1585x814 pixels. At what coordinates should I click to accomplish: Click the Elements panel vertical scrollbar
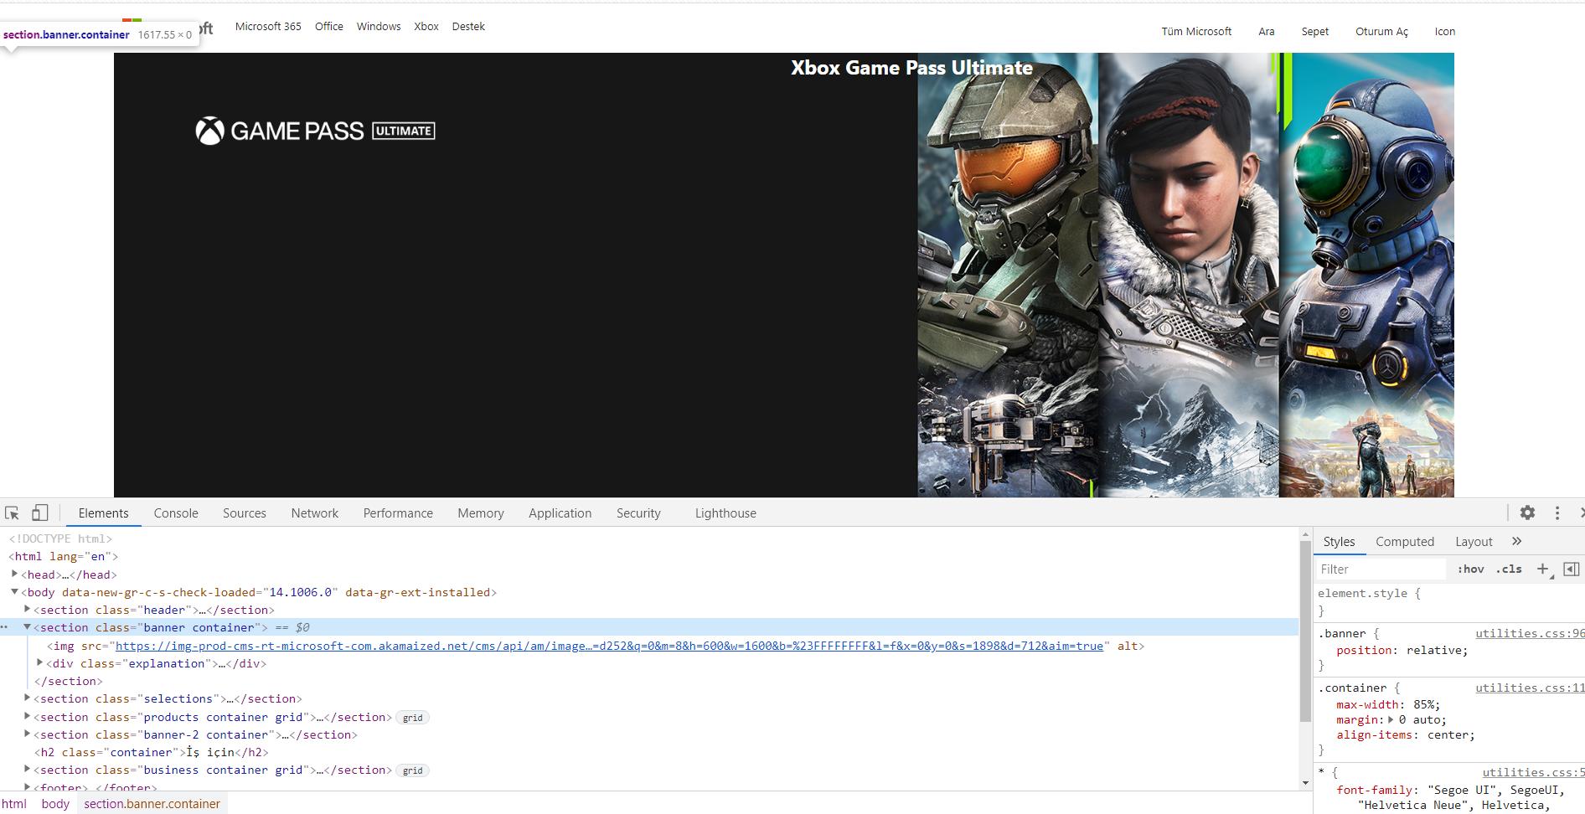[1305, 631]
